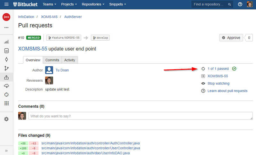
Task: Open the hamburger menu in top bar
Action: 6,4
